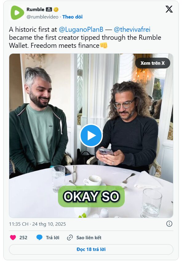Click the 'Xem trên X' button
The width and height of the screenshot is (185, 263).
coord(152,63)
